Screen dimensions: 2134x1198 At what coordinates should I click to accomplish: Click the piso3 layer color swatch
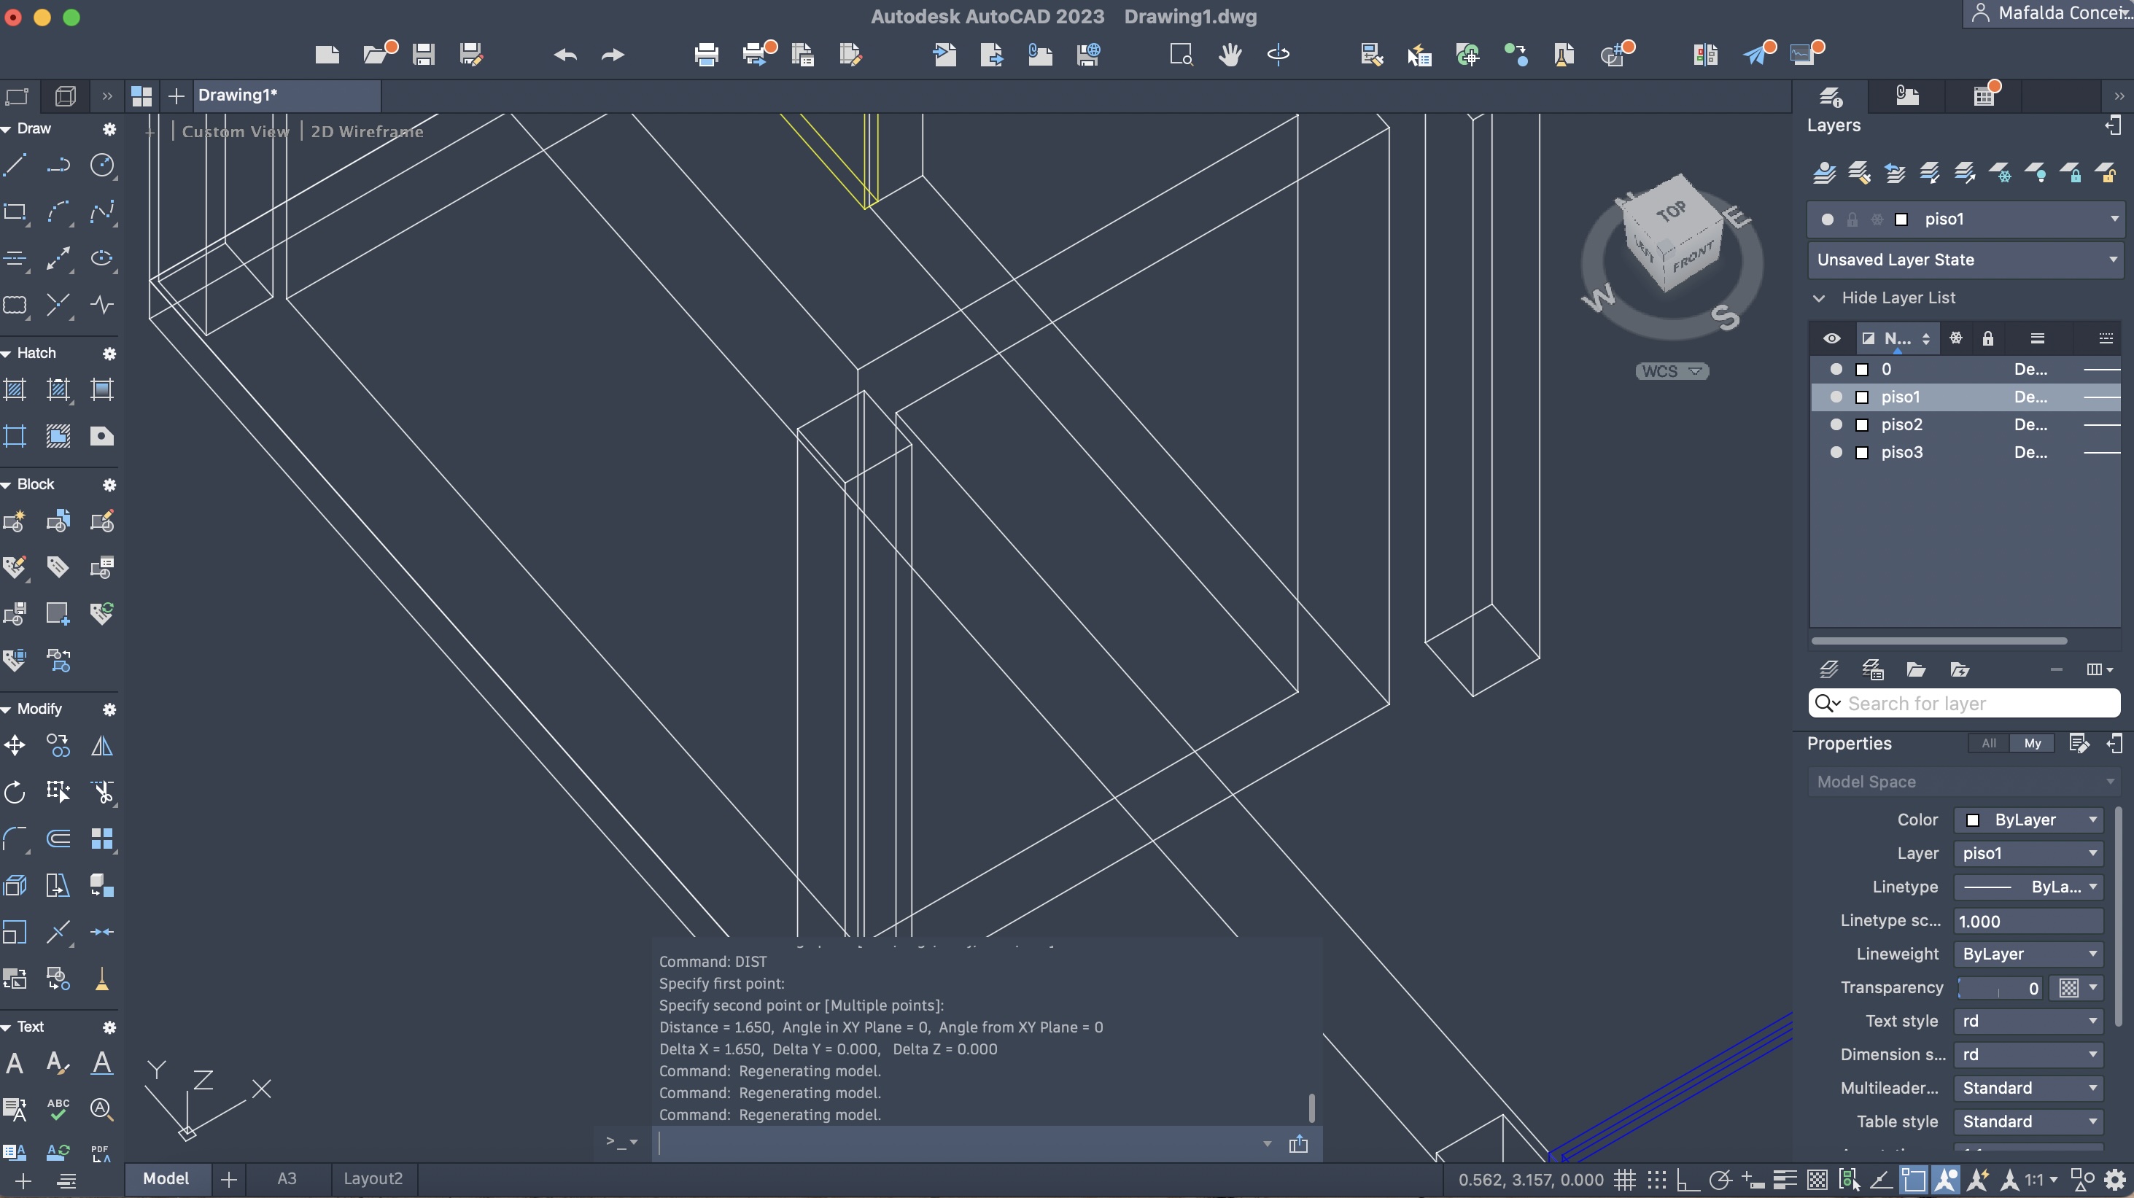pos(1862,452)
